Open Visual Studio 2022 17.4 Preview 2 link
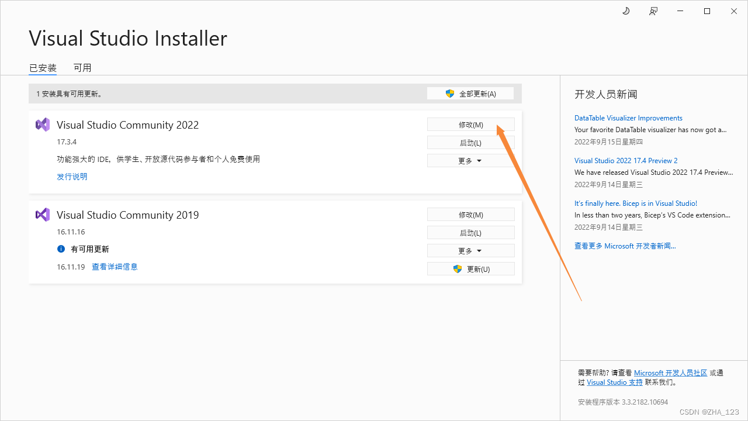Image resolution: width=748 pixels, height=421 pixels. (626, 161)
